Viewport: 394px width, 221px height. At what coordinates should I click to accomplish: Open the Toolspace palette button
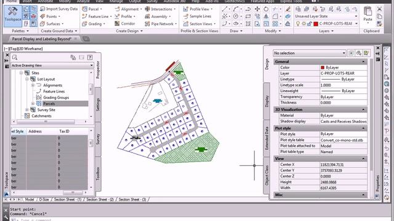pyautogui.click(x=12, y=16)
